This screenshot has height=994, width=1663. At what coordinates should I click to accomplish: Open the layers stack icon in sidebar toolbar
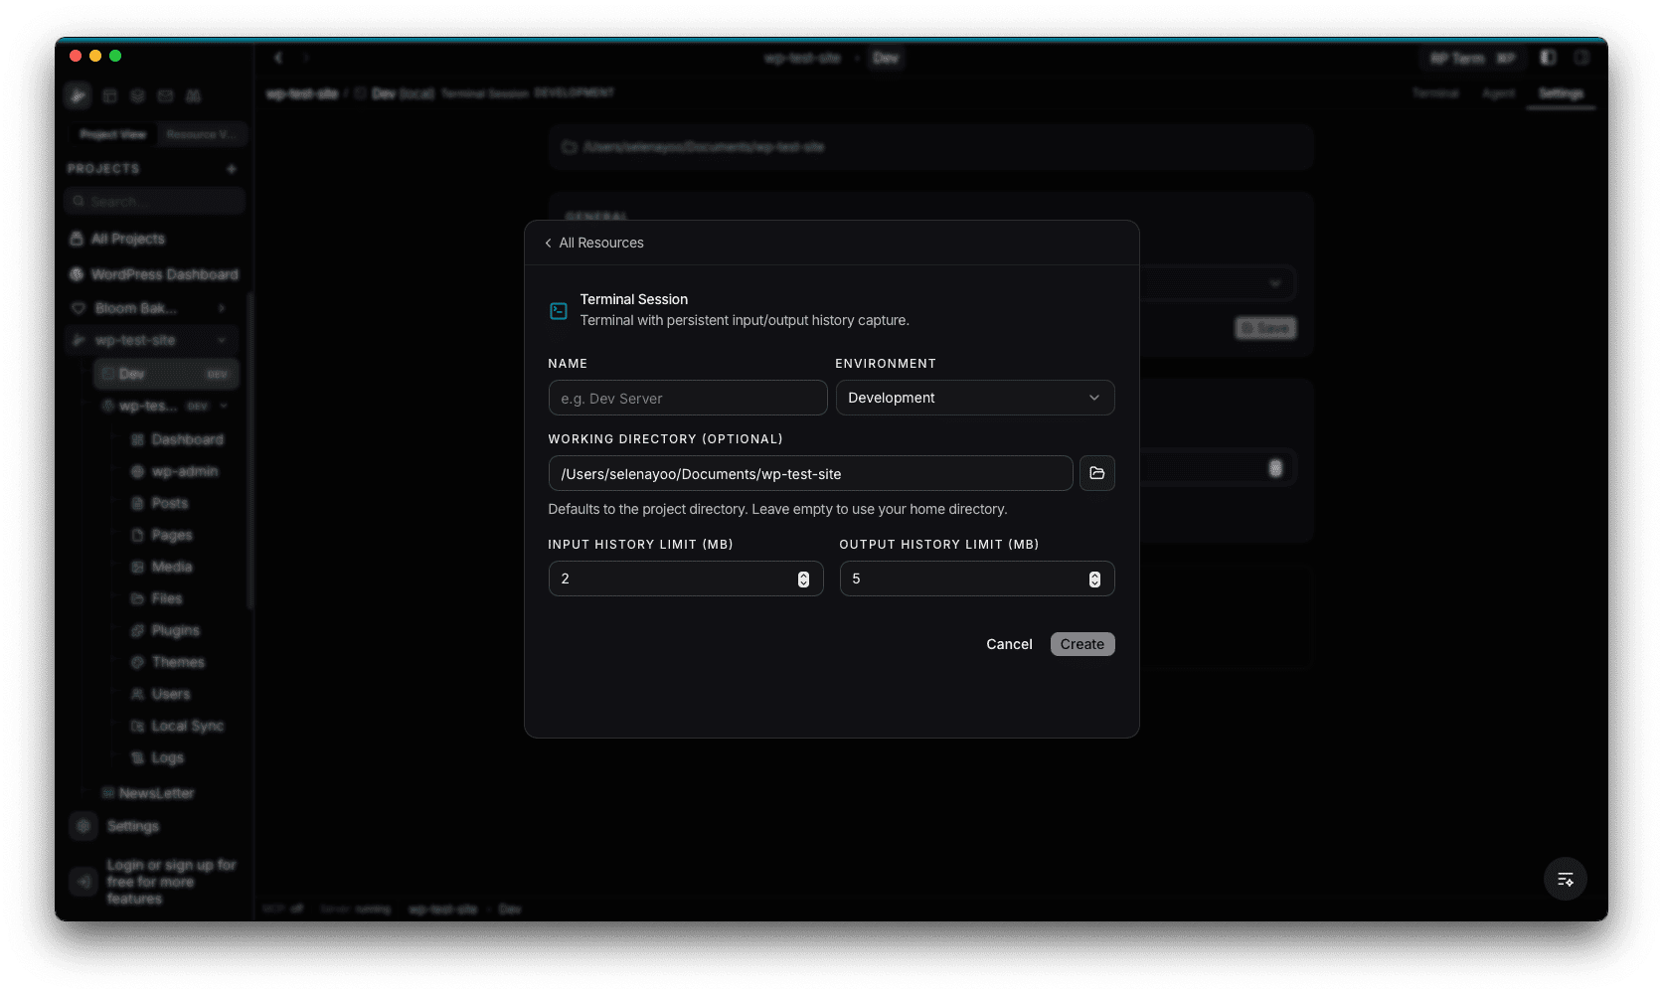pyautogui.click(x=137, y=95)
